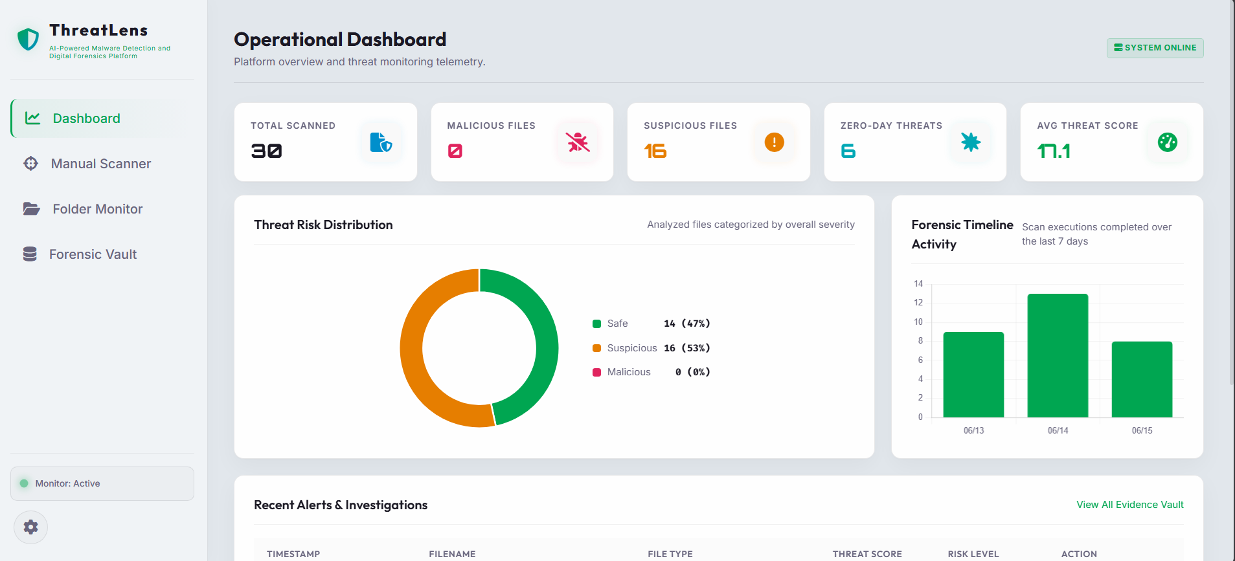Click the Total Scanned file-shield icon
Screen dimensions: 1235x561
pos(381,142)
